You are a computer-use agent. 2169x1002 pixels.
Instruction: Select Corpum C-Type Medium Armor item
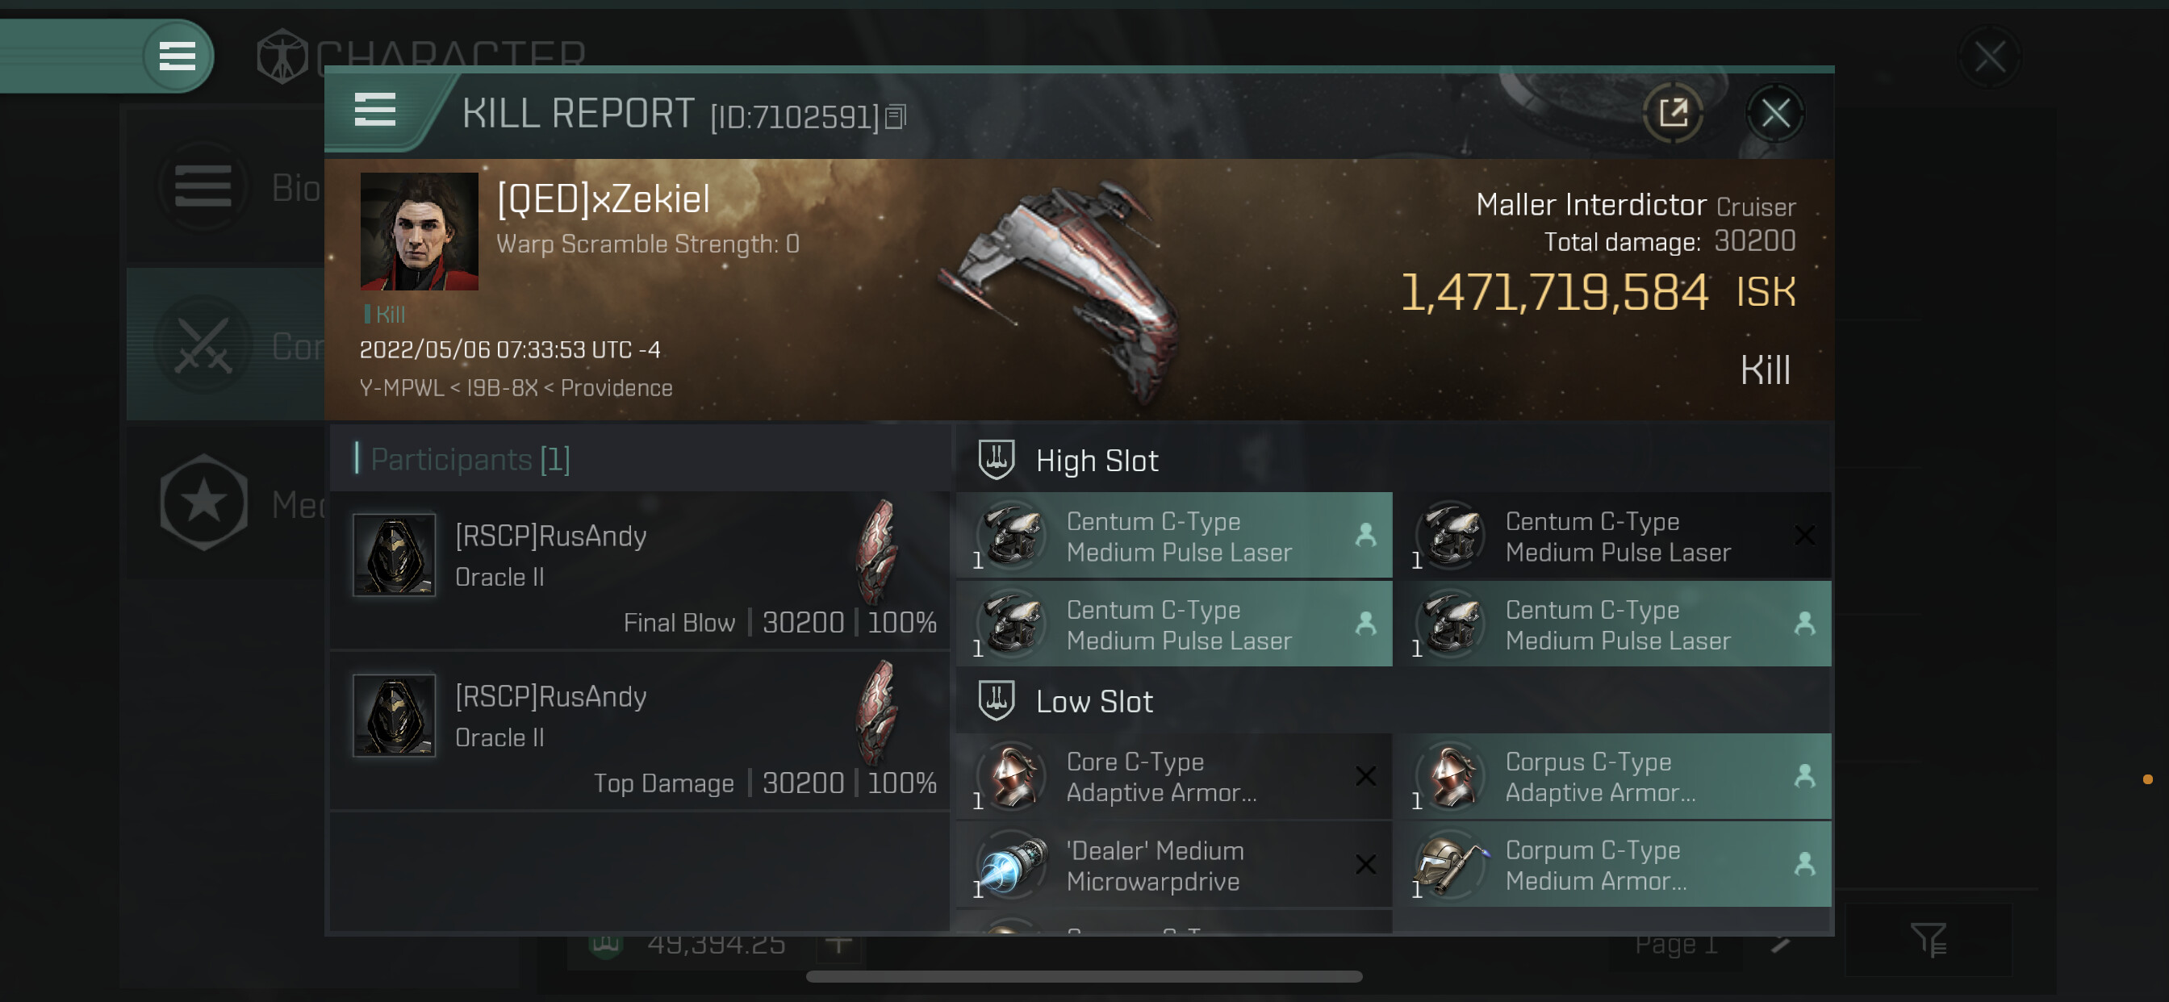click(1612, 866)
